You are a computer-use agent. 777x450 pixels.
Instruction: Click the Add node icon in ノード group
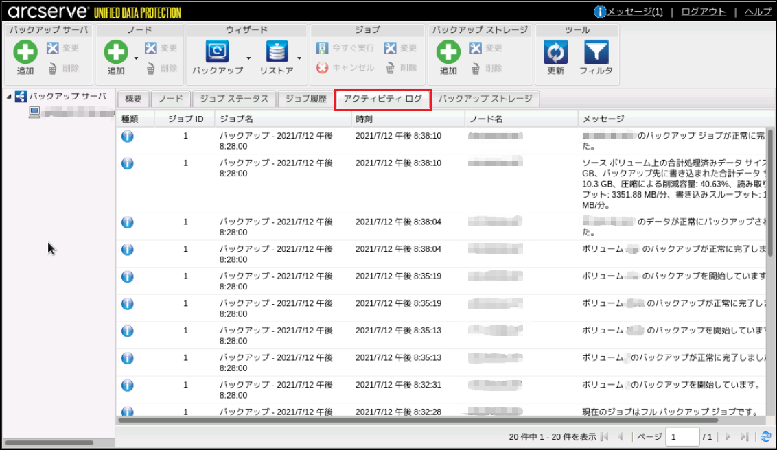[116, 53]
